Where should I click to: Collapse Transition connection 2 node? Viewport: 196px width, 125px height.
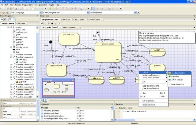[11, 57]
